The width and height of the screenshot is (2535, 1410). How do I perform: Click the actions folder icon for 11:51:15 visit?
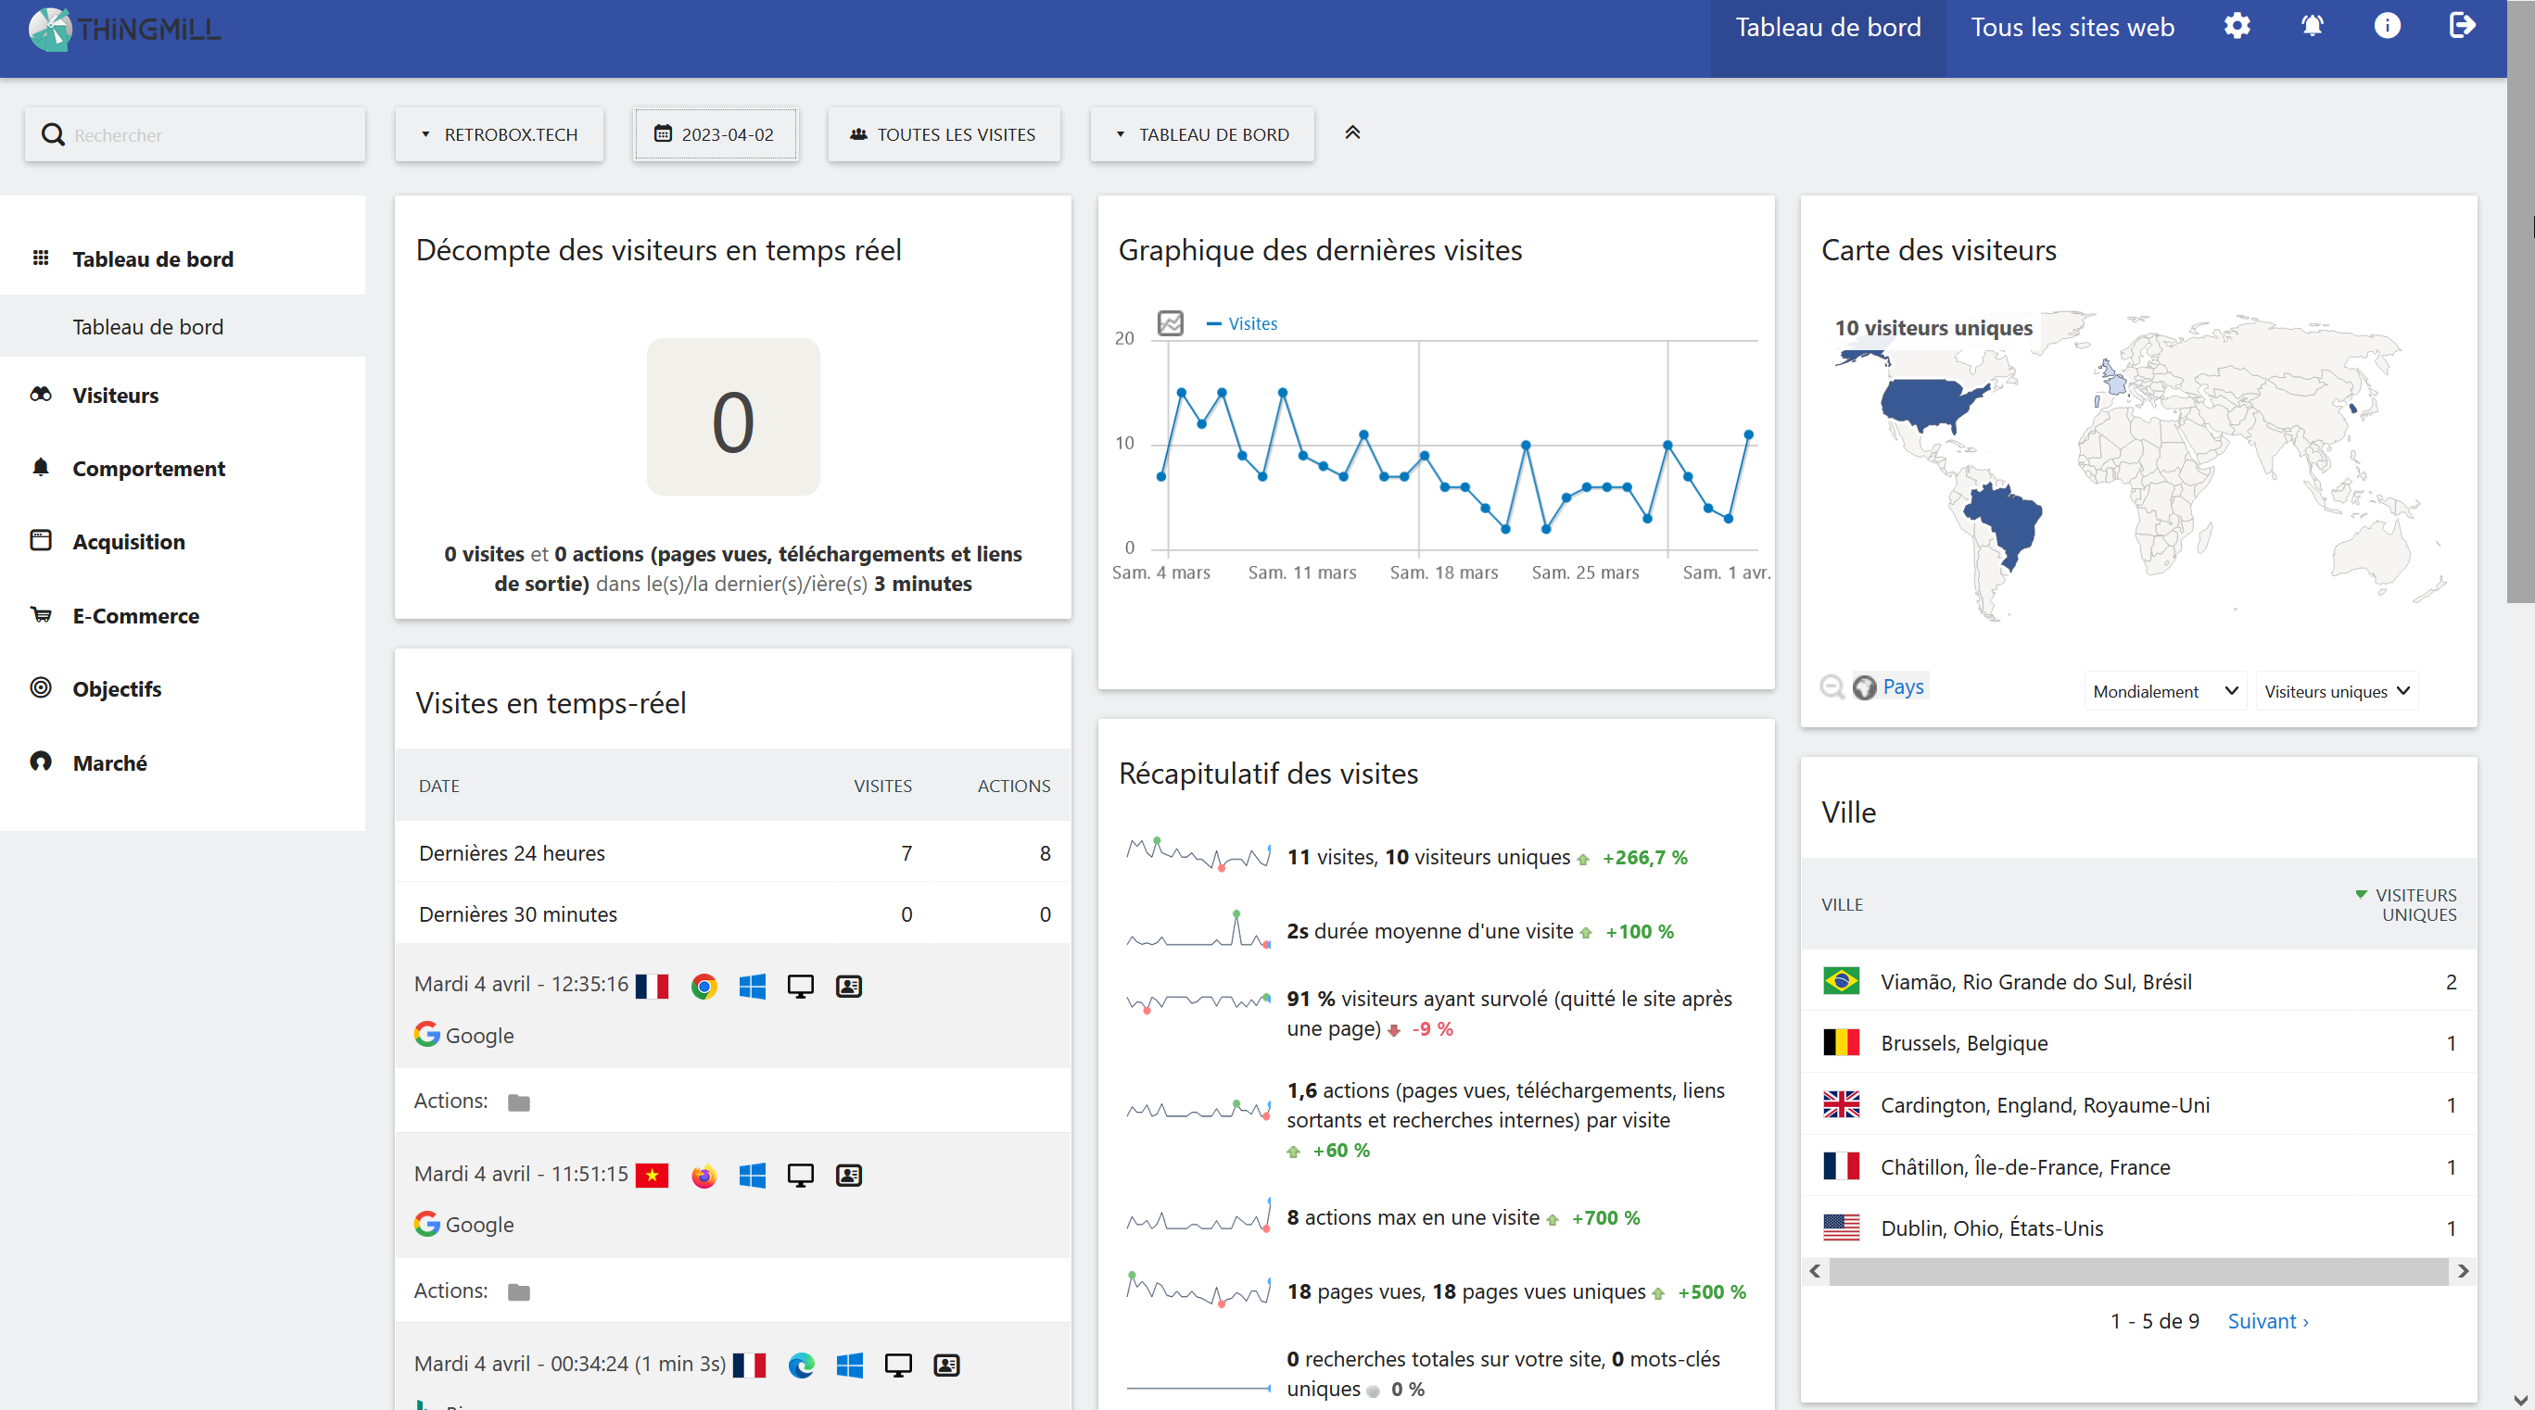pos(519,1292)
